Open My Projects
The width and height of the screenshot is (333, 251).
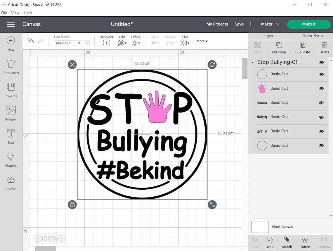217,24
